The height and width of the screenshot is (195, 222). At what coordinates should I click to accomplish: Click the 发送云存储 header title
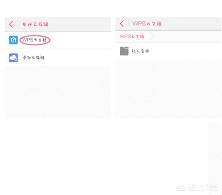pos(35,24)
